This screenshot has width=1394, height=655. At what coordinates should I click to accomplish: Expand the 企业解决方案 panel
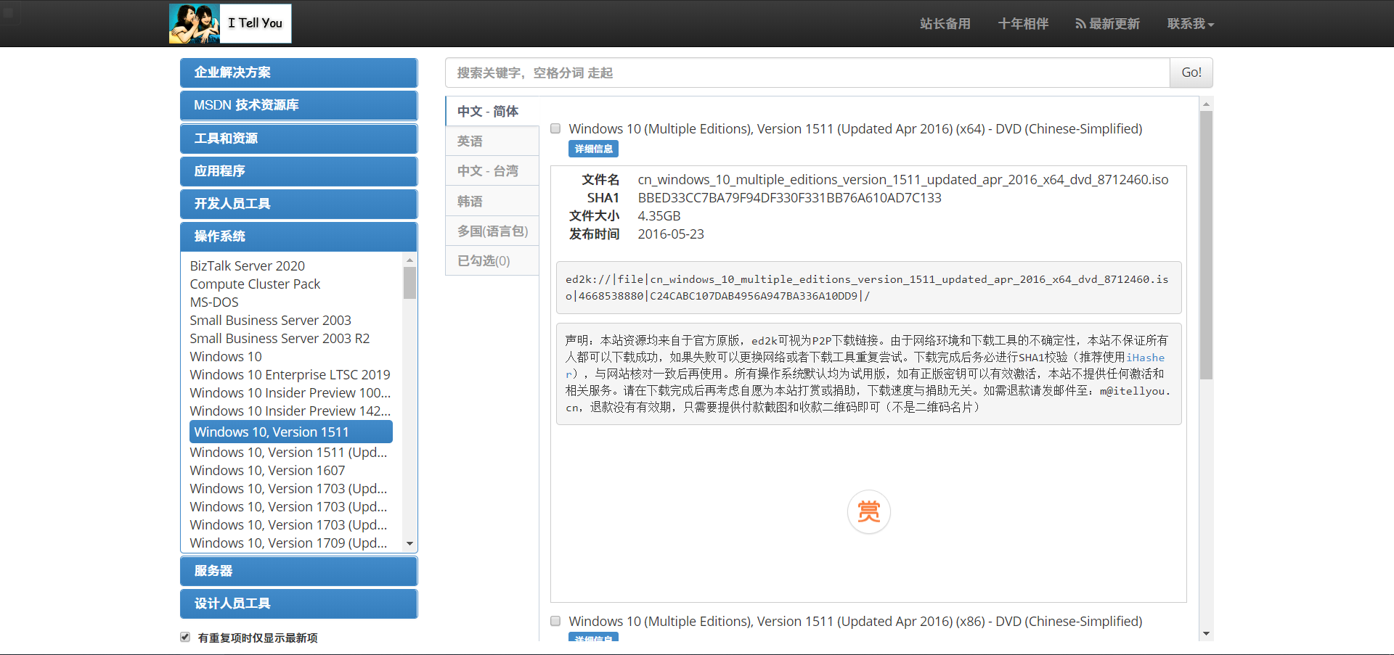coord(298,73)
